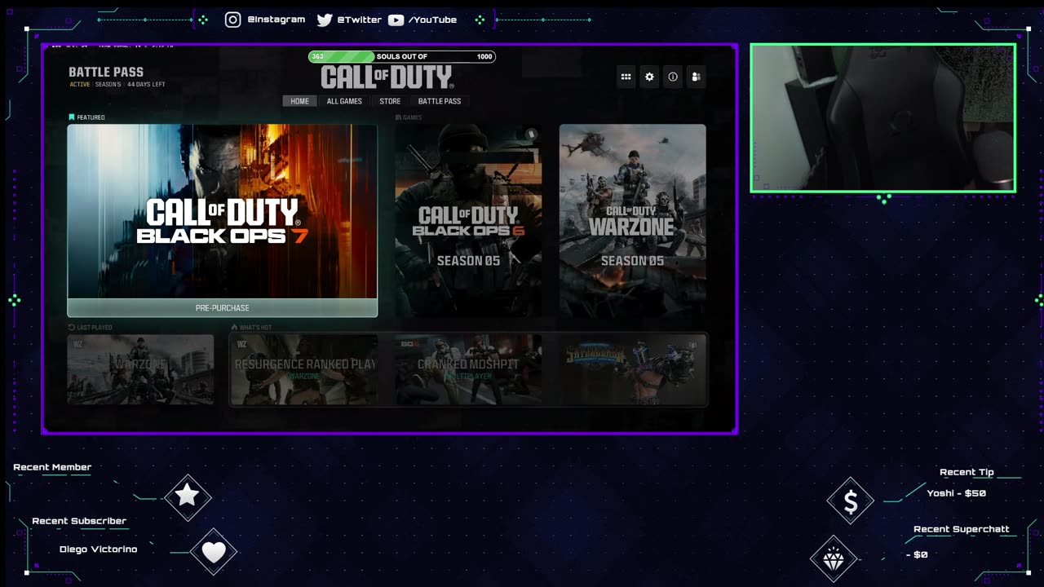Click the 'Recent Subscriber' label
This screenshot has height=587, width=1044.
click(x=79, y=521)
